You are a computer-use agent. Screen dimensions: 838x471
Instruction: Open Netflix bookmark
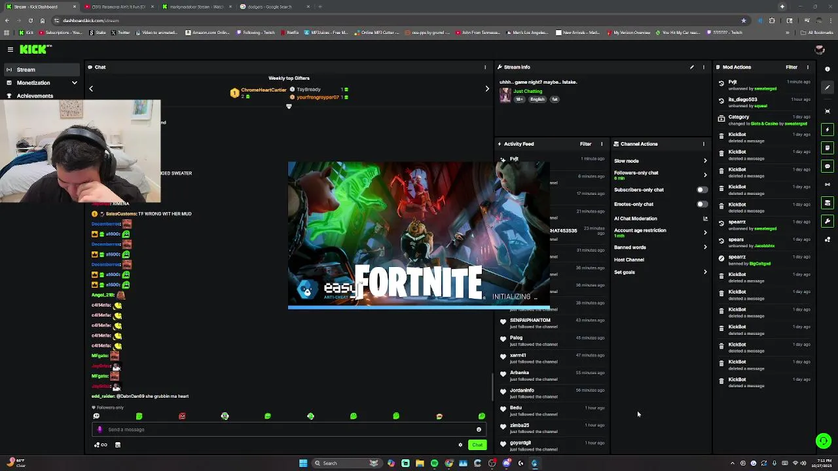click(289, 33)
